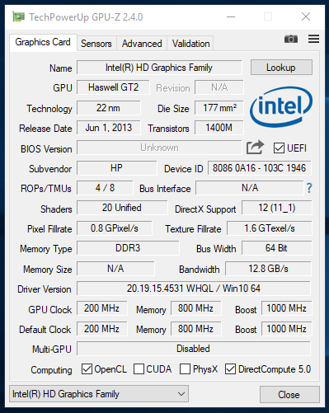This screenshot has height=413, width=329.
Task: Open the Intel(R) HD Graphics Family GPU dropdown
Action: click(x=99, y=394)
